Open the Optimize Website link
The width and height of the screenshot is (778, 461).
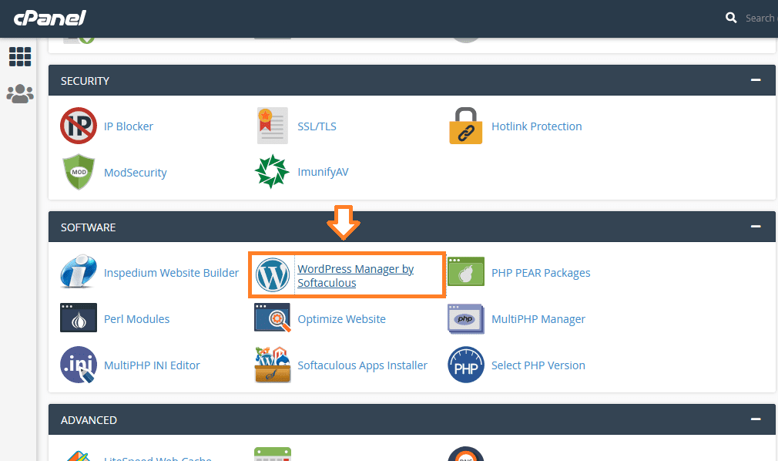(341, 319)
